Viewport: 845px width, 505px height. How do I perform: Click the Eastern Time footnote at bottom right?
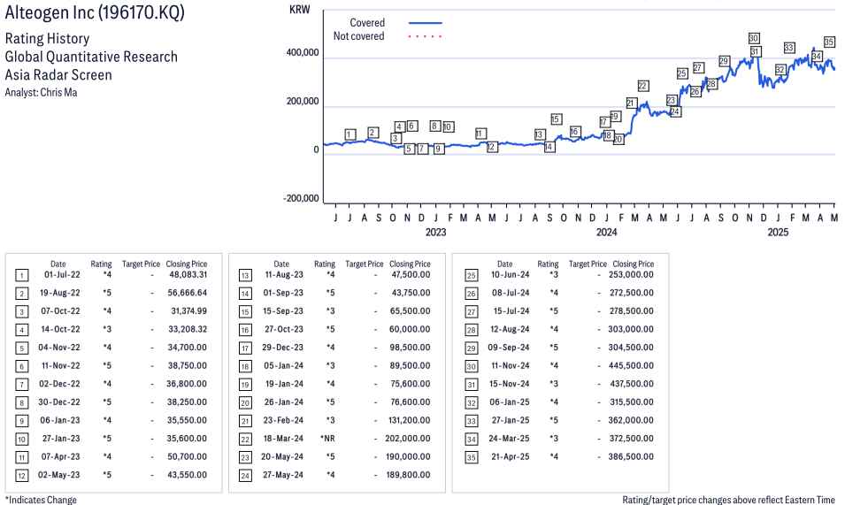(x=728, y=500)
